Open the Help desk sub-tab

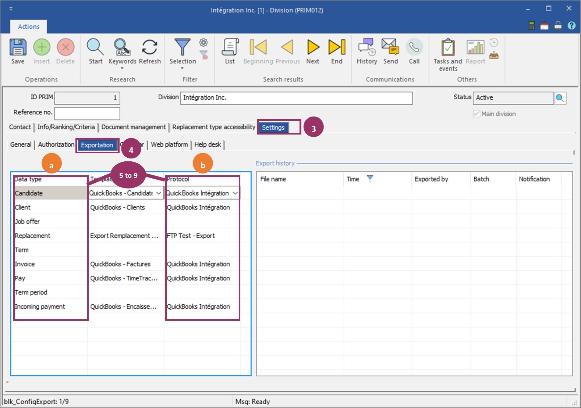[x=208, y=144]
